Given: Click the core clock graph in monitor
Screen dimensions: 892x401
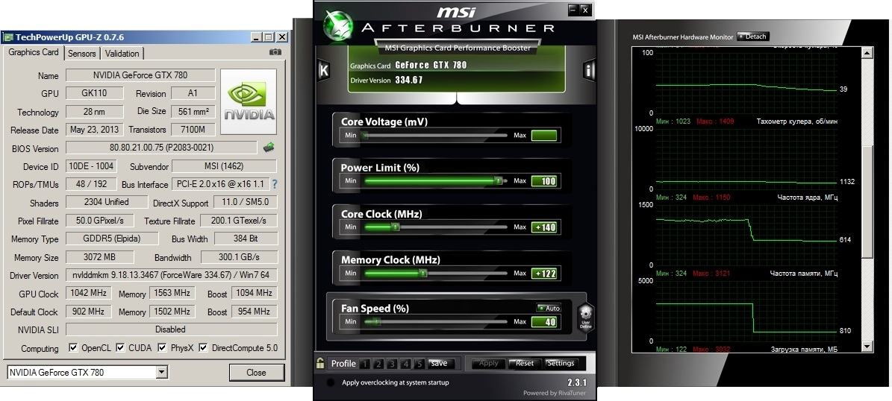Looking at the screenshot, I should tap(746, 235).
